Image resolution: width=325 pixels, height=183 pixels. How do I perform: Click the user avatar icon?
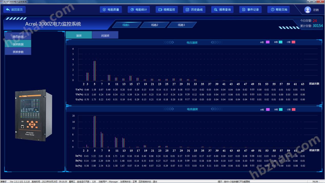pyautogui.click(x=308, y=10)
